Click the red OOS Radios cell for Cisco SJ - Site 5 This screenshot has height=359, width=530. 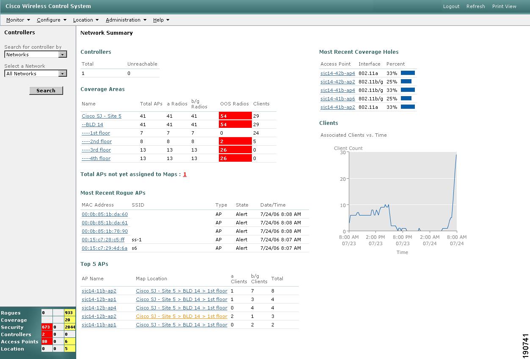pos(235,116)
